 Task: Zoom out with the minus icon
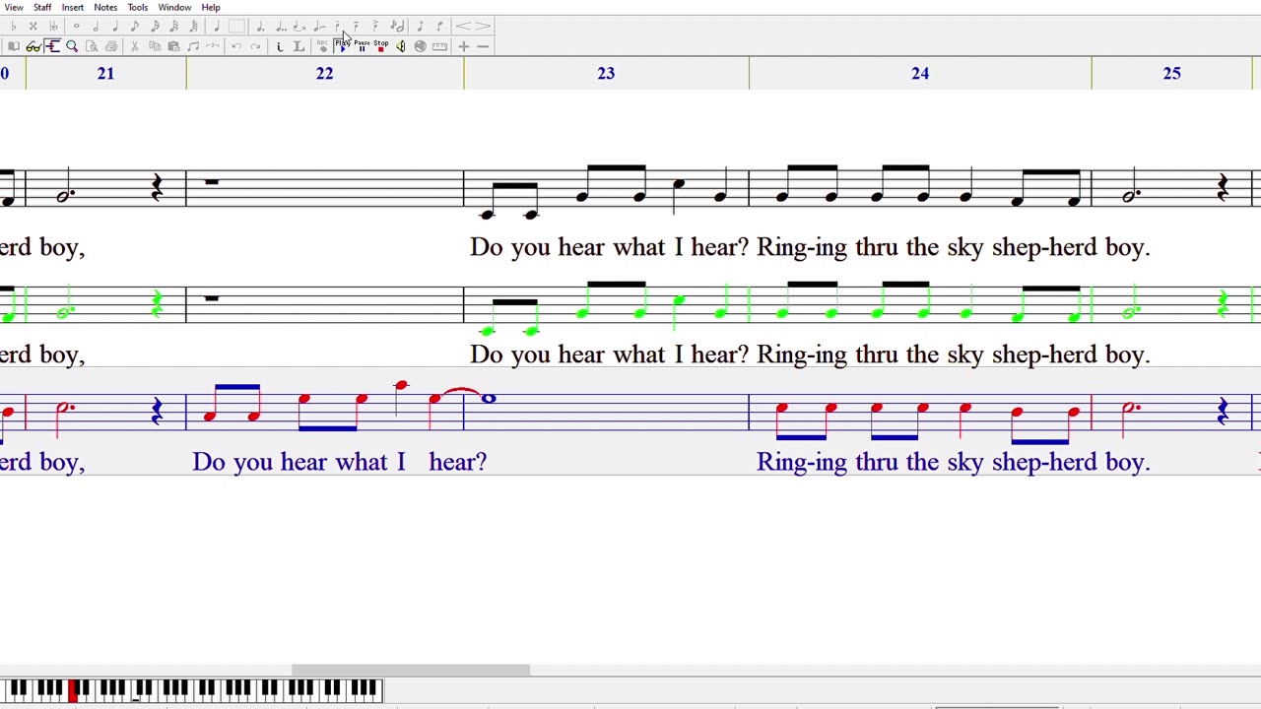point(483,46)
